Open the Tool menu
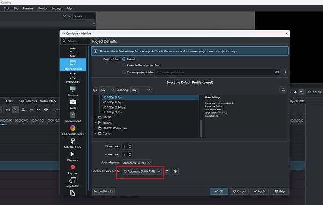This screenshot has width=323, height=205. [7, 8]
